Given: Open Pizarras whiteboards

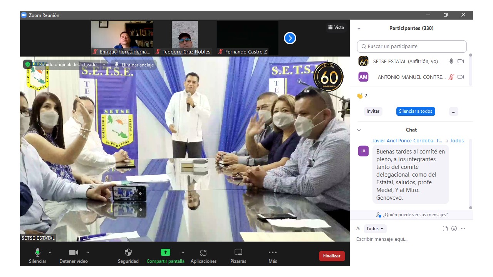Looking at the screenshot, I should [238, 256].
